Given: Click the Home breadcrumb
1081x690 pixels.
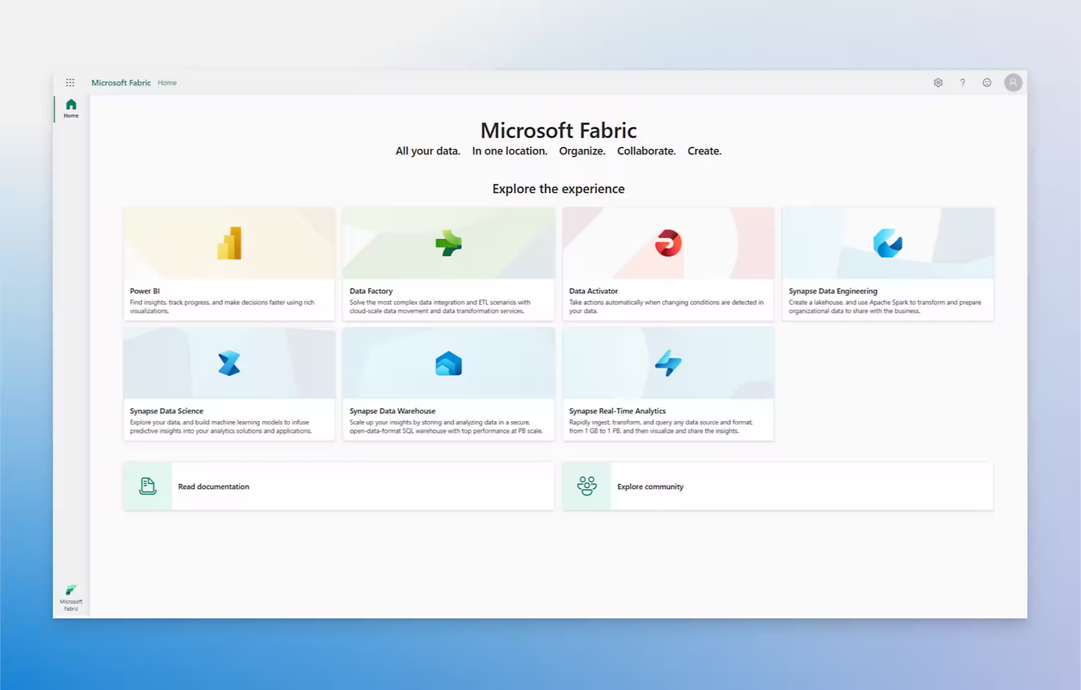Looking at the screenshot, I should point(167,83).
